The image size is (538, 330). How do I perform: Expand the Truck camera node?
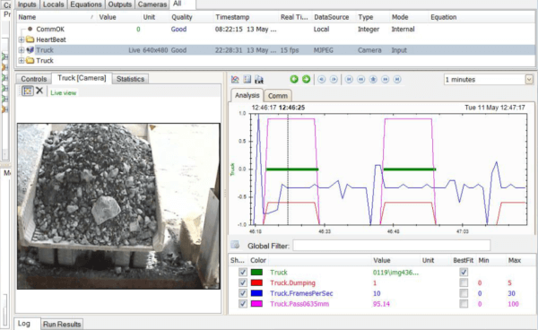click(x=22, y=50)
